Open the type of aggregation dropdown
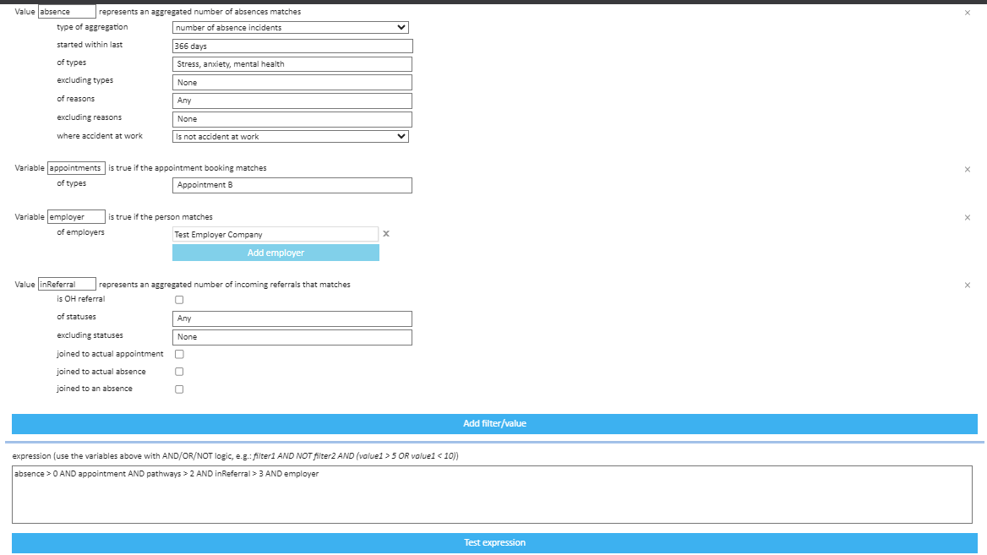 291,27
